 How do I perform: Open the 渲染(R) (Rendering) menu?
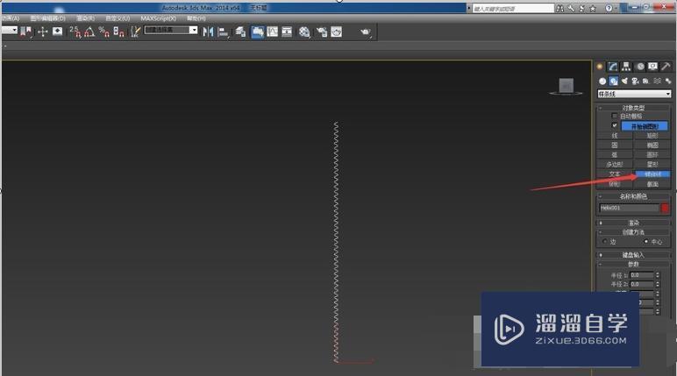coord(85,18)
